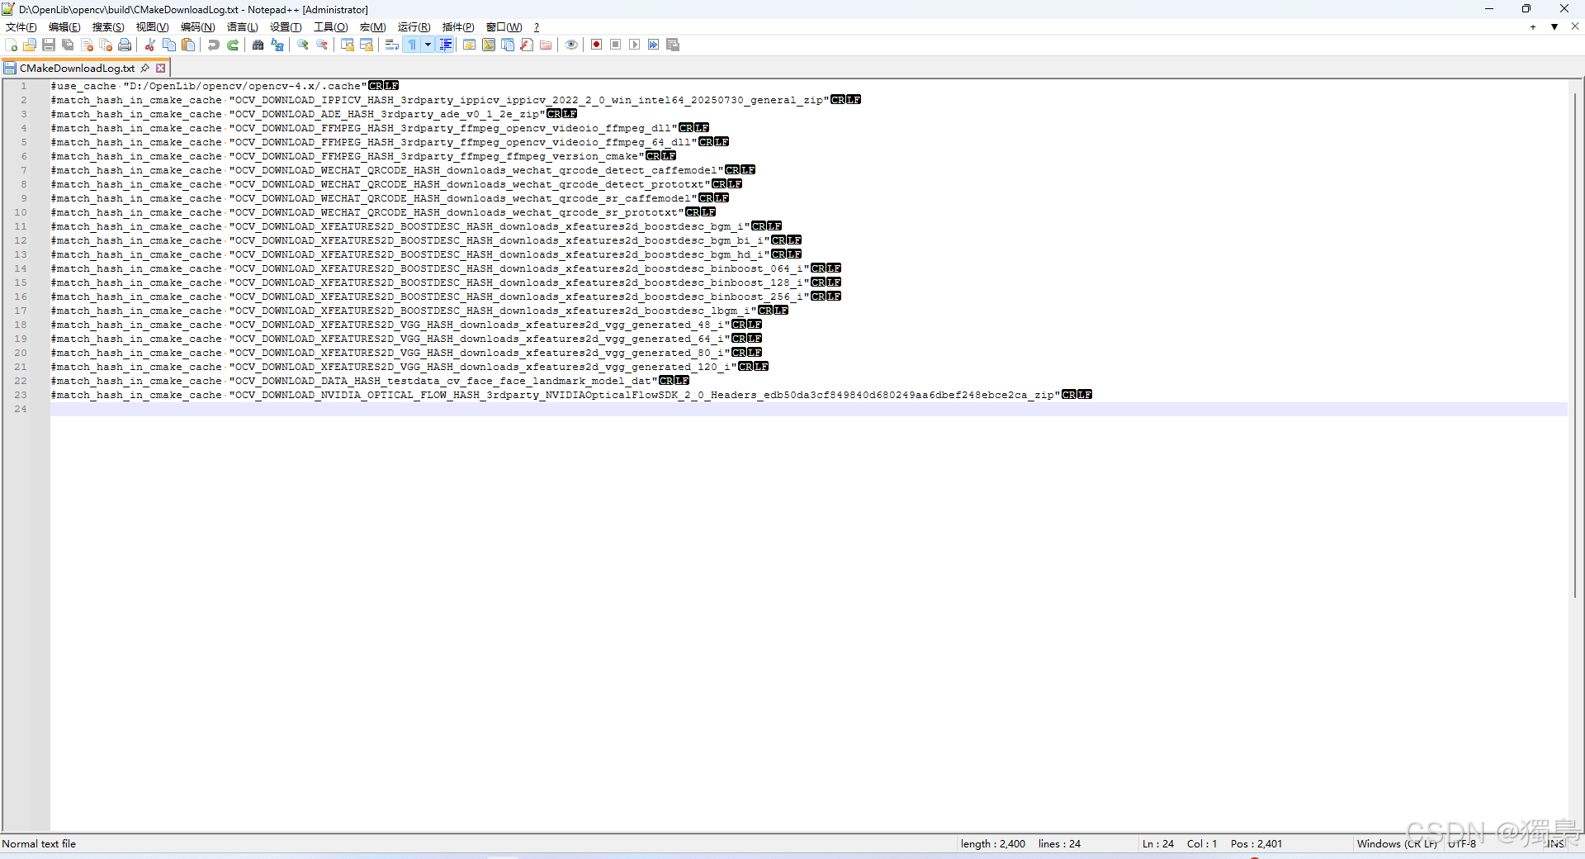The height and width of the screenshot is (859, 1585).
Task: Toggle synchronized horizontal scrolling
Action: (x=367, y=45)
